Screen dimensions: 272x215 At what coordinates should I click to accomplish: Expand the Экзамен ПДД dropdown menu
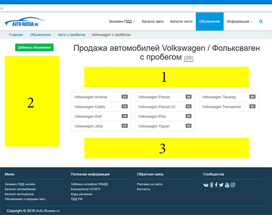point(122,21)
